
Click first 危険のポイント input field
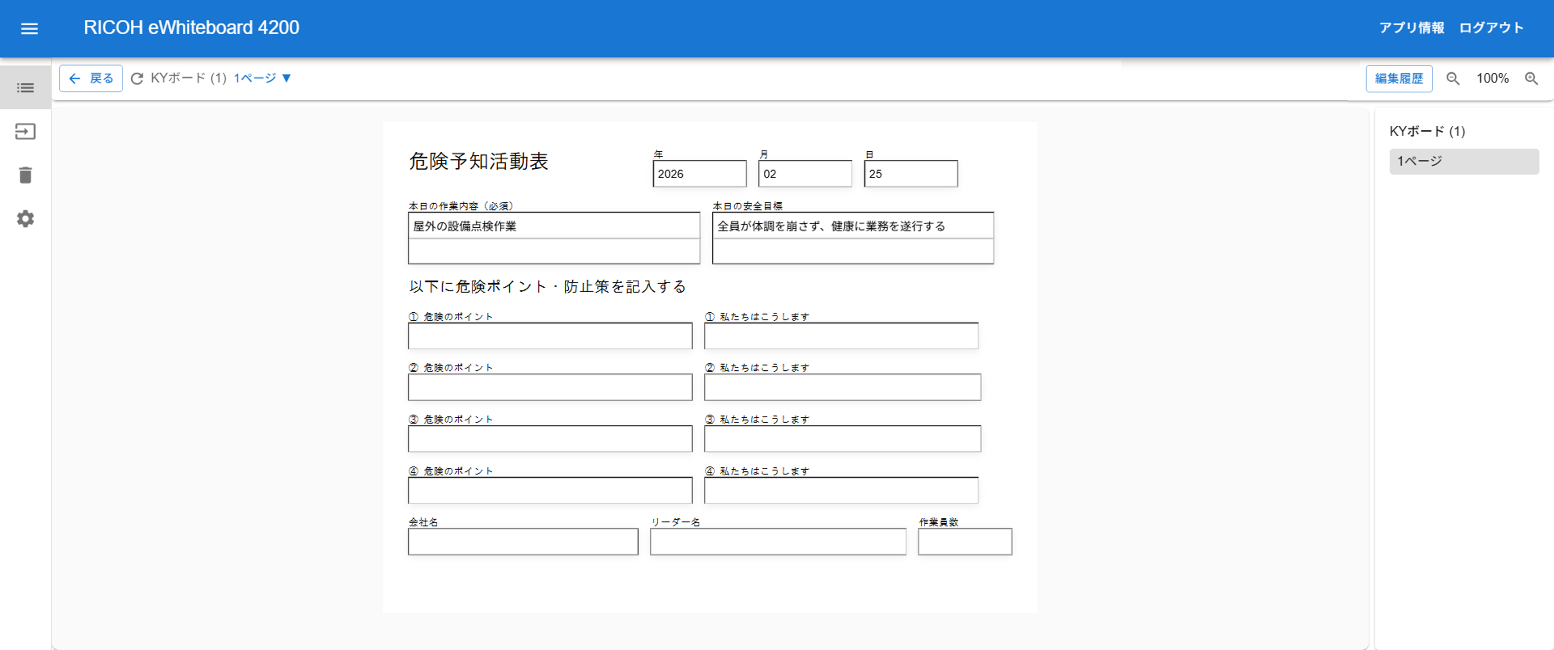click(549, 336)
